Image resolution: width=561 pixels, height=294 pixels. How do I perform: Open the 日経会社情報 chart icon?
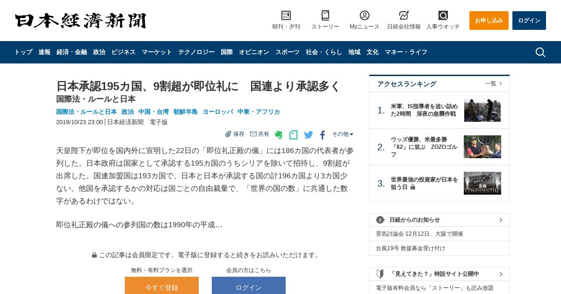coord(404,15)
